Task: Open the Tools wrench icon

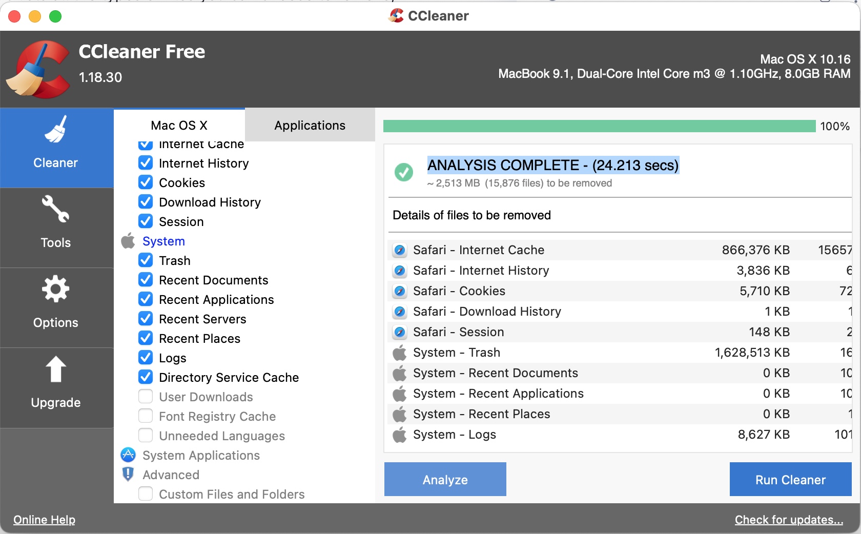Action: click(55, 209)
